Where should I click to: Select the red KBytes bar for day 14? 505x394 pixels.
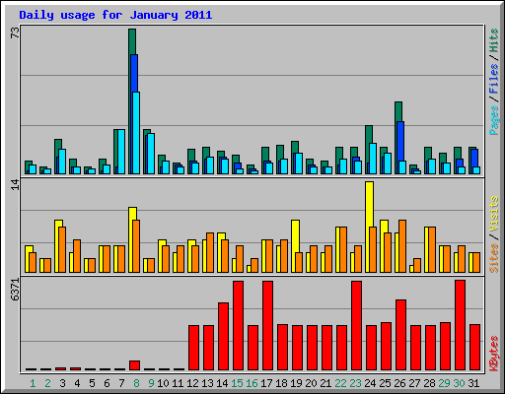click(224, 337)
